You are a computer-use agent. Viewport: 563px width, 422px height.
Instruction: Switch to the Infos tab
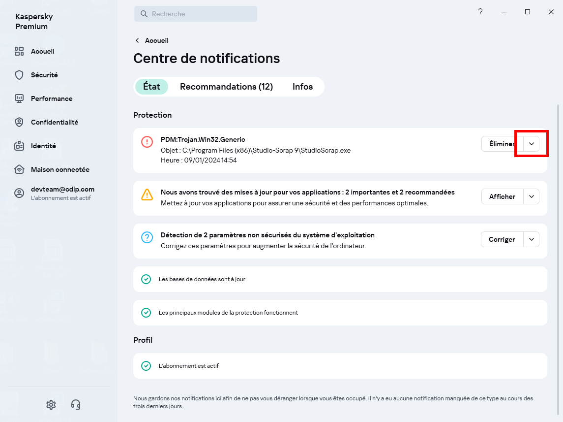point(302,87)
